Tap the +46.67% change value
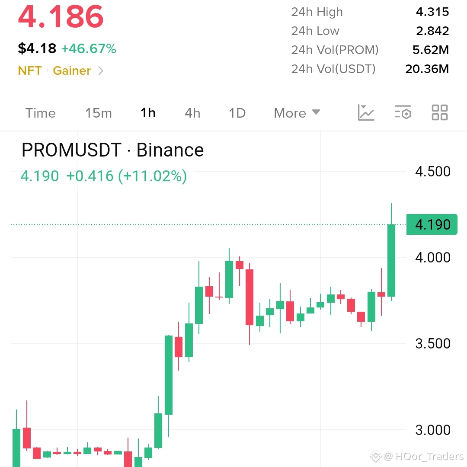 pyautogui.click(x=89, y=48)
